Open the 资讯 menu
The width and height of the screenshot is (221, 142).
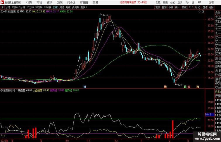49,2
